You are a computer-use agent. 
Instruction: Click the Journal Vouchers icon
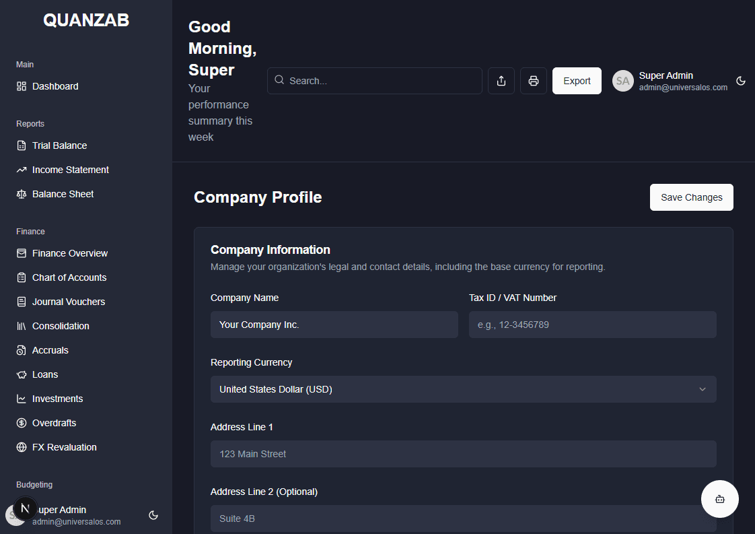[21, 302]
